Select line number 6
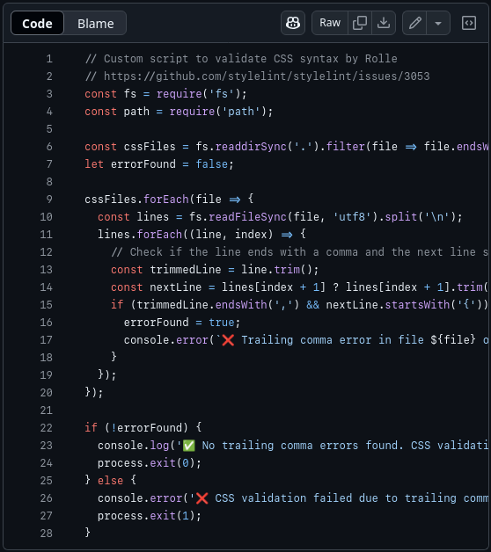This screenshot has height=552, width=491. tap(49, 147)
